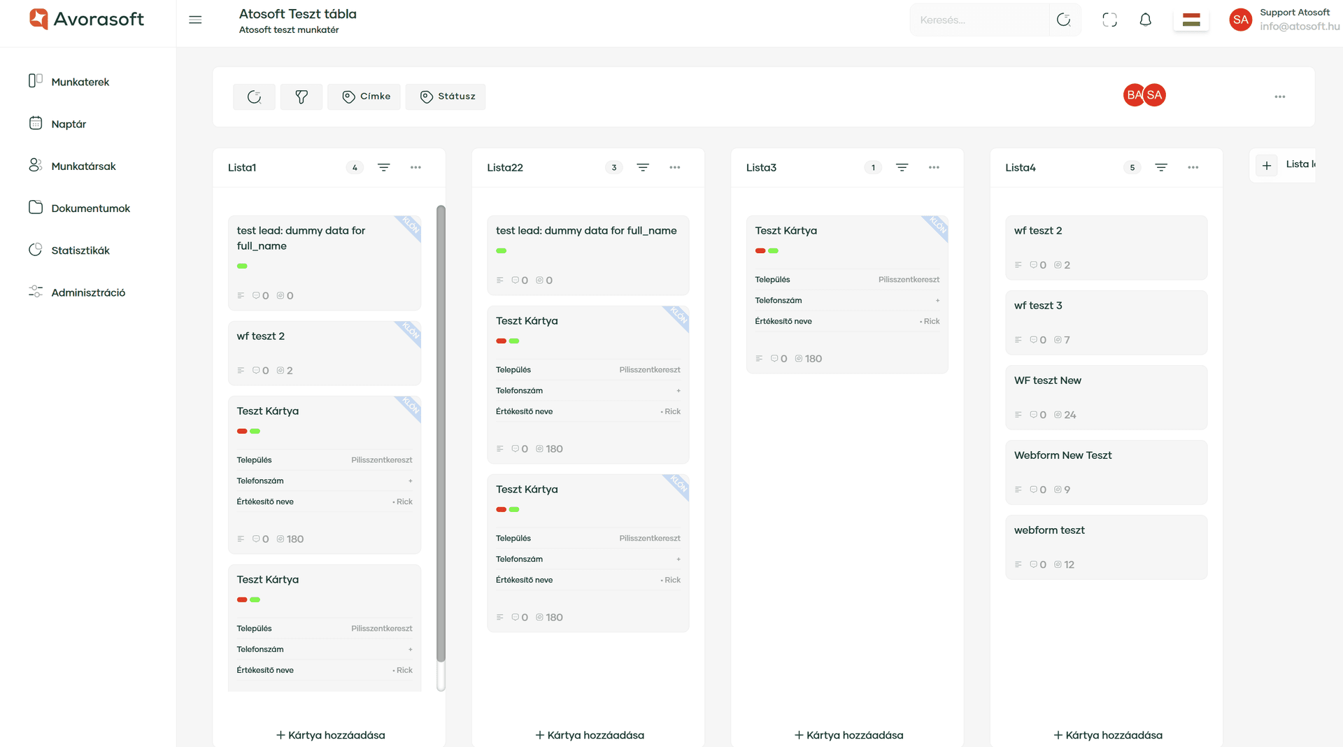Open the notifications bell

1145,20
